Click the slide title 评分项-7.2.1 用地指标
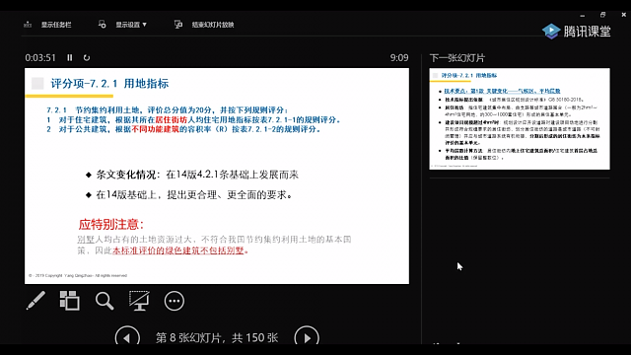 109,83
